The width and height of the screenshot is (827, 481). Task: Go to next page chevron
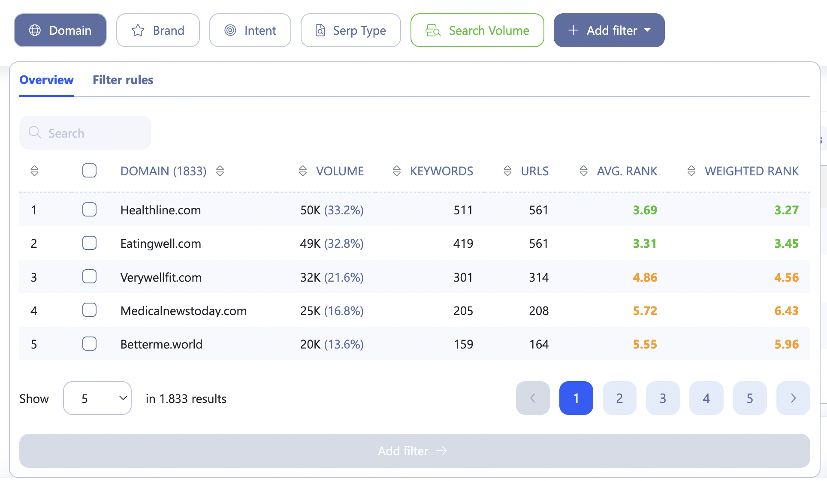(x=793, y=398)
